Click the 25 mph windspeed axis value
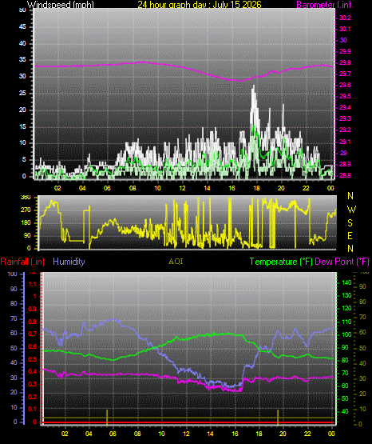The width and height of the screenshot is (372, 444). coord(22,93)
